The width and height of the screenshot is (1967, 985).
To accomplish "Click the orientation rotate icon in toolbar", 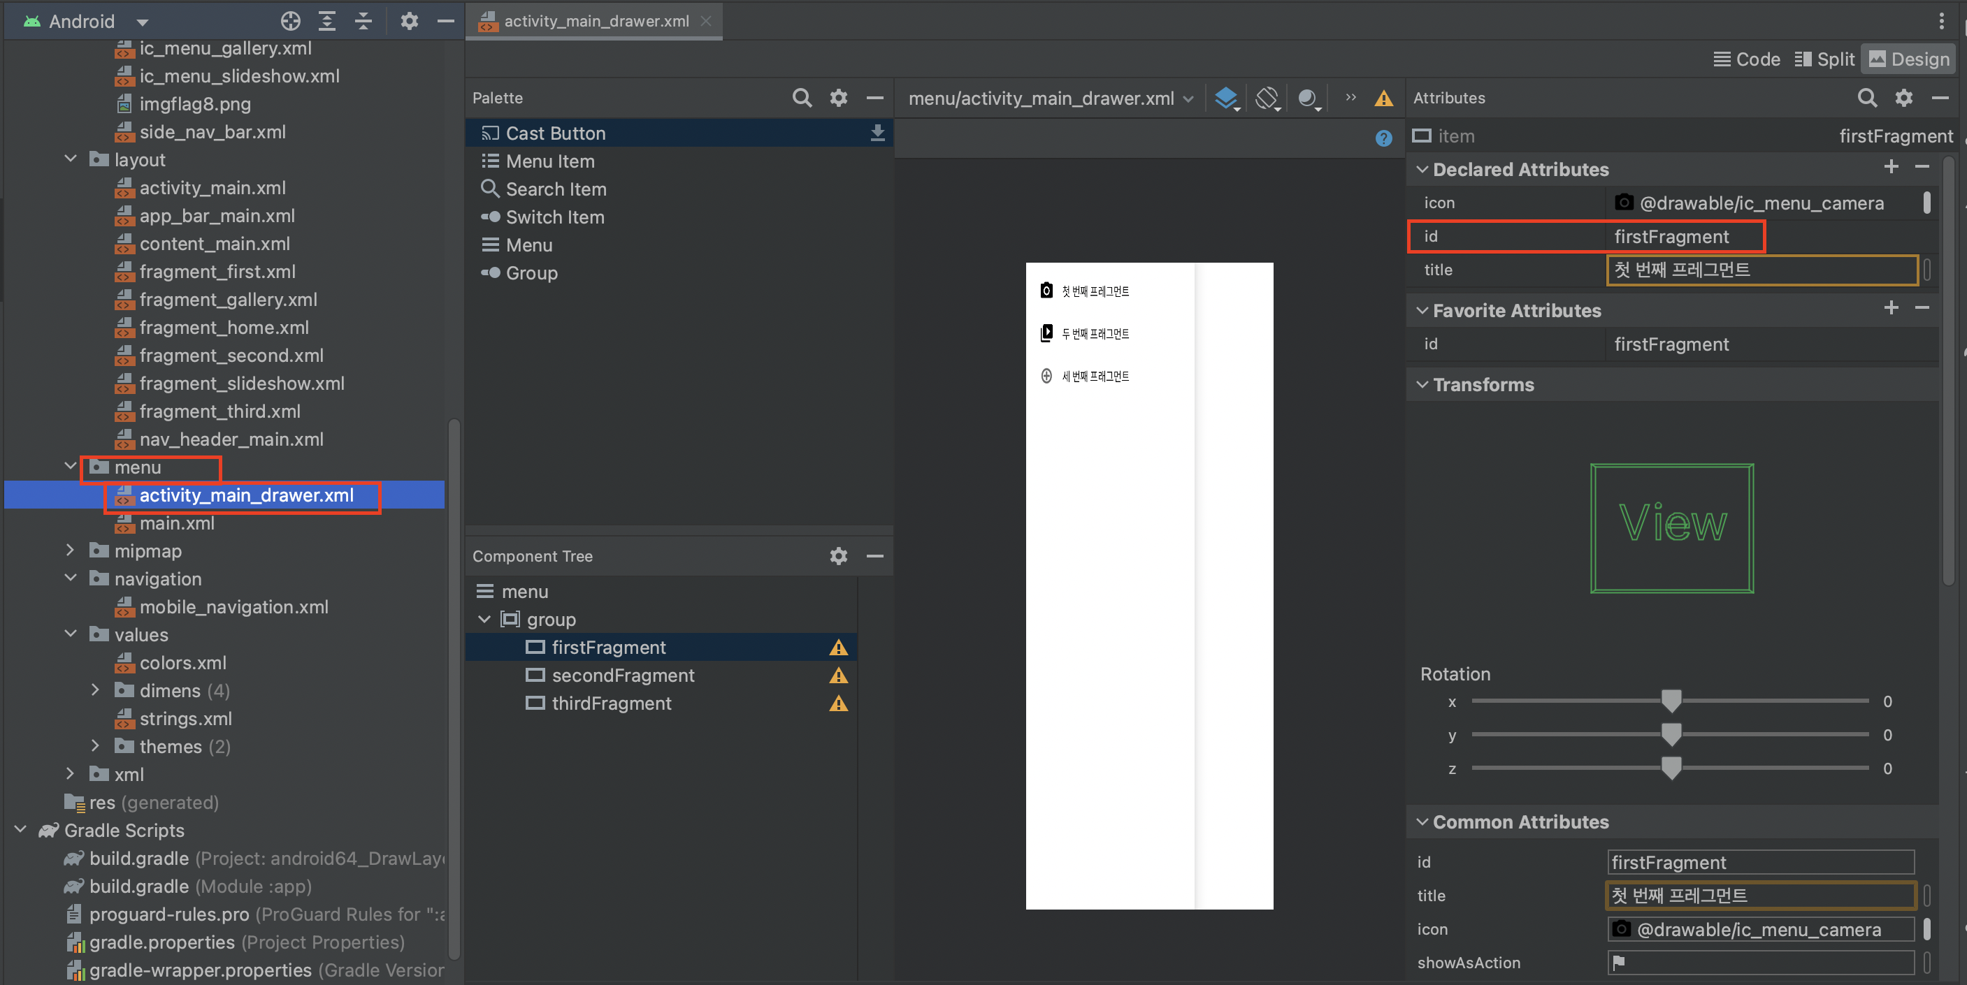I will pos(1267,98).
